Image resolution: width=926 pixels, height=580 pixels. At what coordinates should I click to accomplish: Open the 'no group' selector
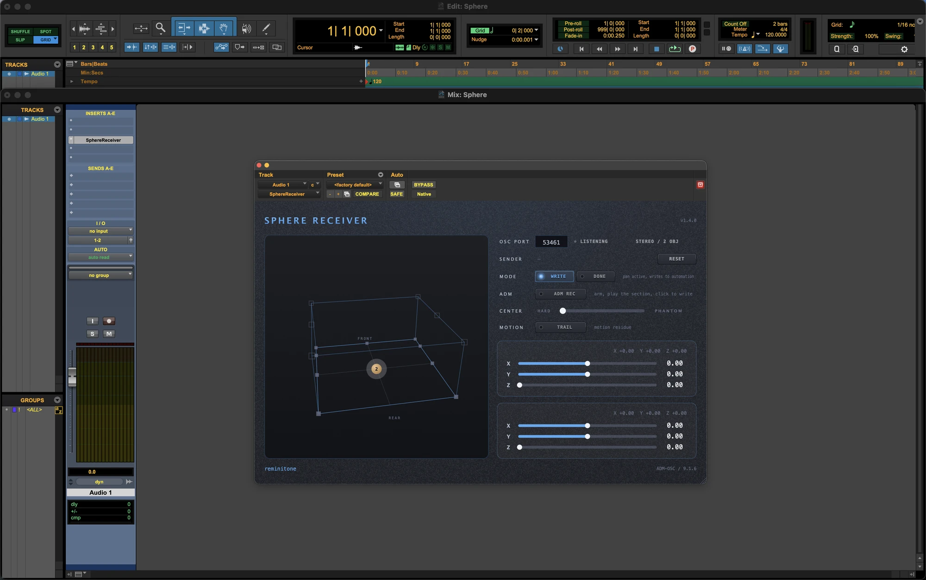[100, 275]
